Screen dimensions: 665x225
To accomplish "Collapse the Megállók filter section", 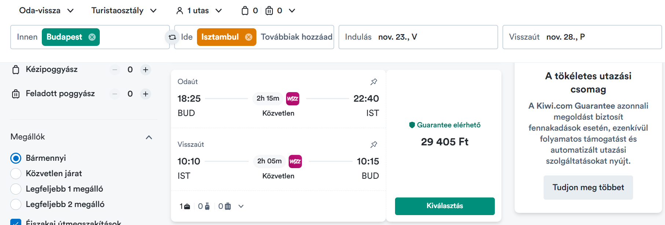I will tap(149, 137).
